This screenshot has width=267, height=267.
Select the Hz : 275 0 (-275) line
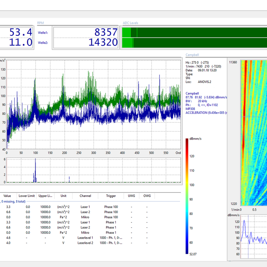pyautogui.click(x=197, y=63)
